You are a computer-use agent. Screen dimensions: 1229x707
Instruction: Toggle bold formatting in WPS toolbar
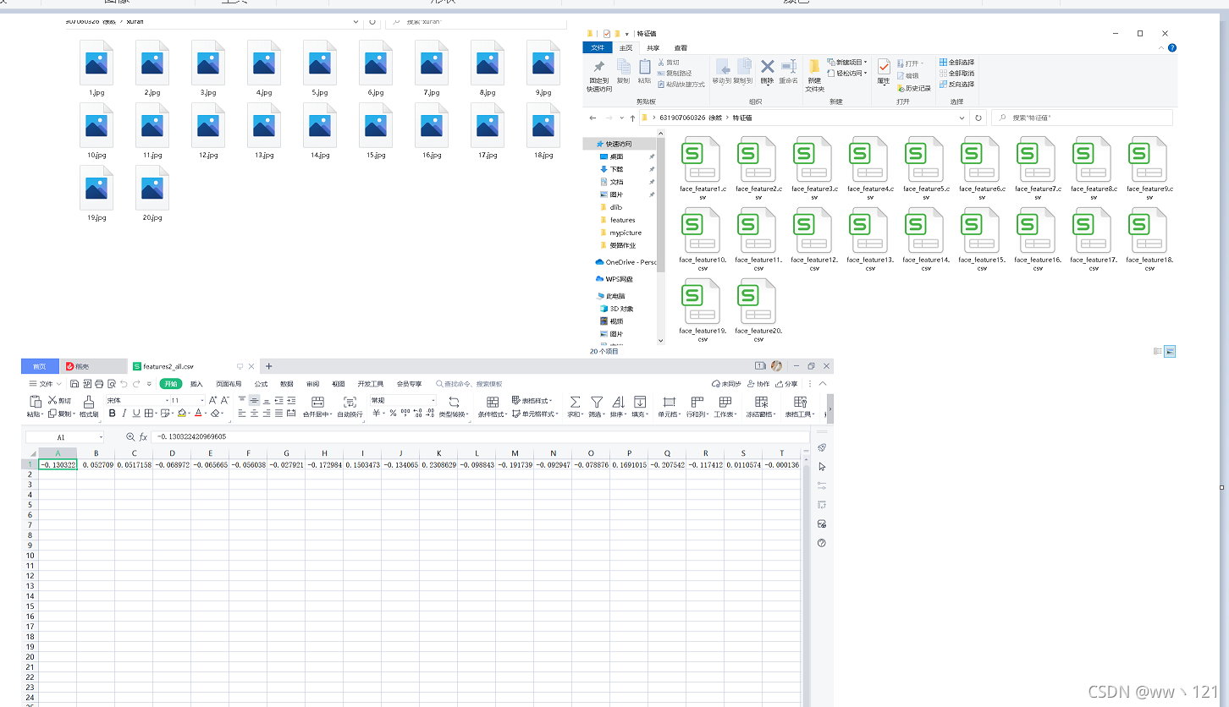pos(112,414)
